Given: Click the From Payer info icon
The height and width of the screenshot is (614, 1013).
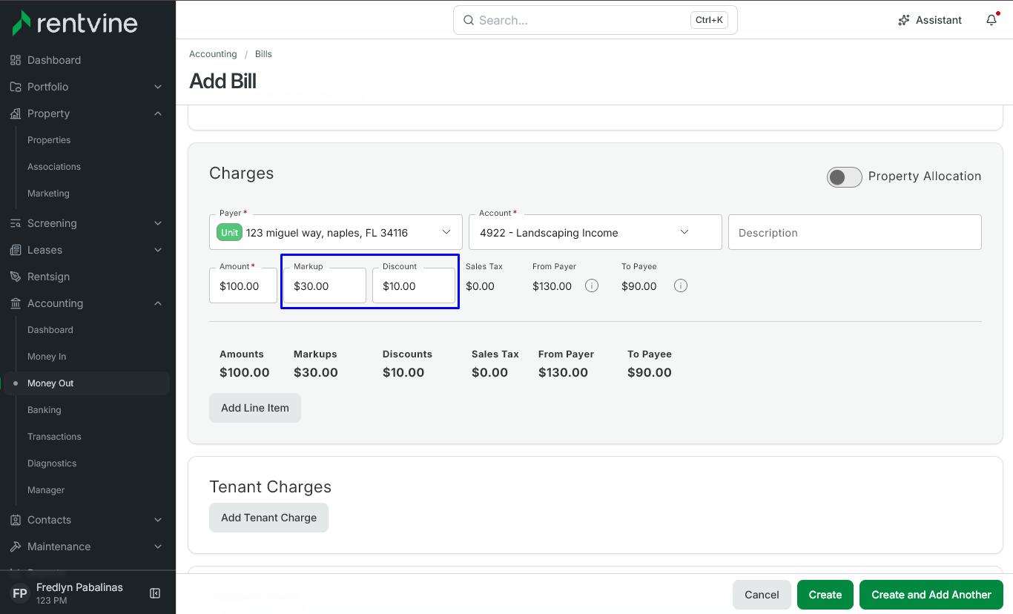Looking at the screenshot, I should tap(592, 285).
